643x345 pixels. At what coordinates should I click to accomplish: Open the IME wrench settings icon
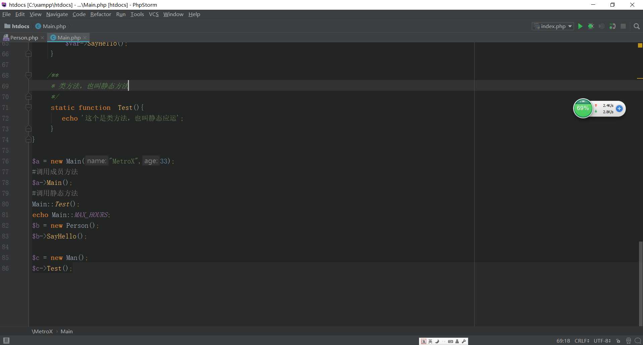click(464, 341)
